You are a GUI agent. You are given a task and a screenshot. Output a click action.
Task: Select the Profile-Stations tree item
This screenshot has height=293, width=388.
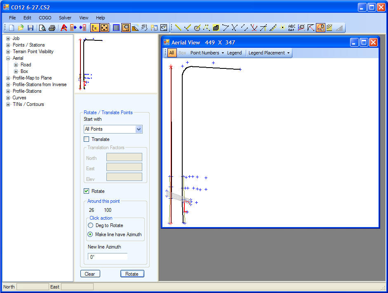(x=27, y=91)
